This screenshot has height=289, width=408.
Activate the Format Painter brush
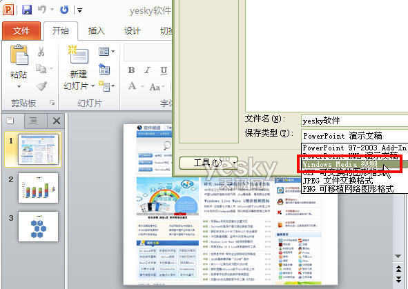coord(41,86)
